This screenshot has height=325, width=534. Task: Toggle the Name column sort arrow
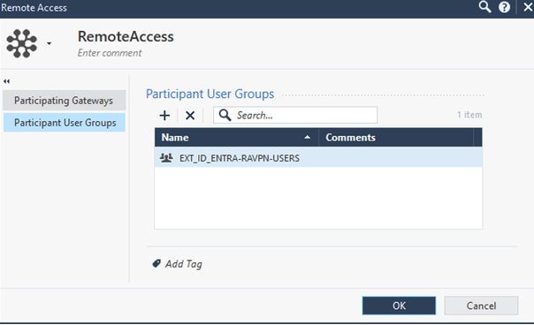point(307,137)
